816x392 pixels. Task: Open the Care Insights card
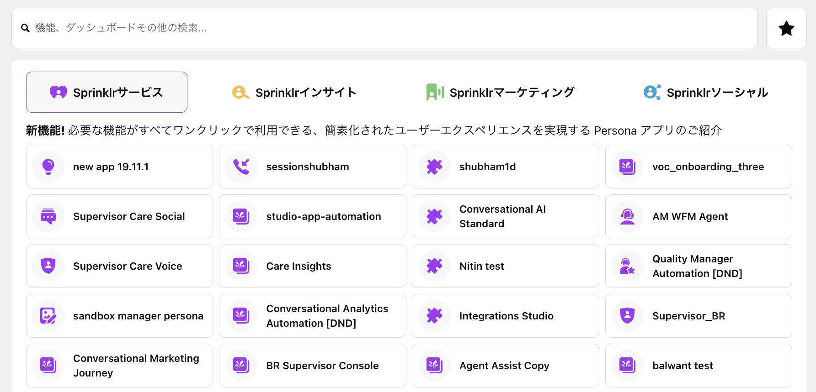point(313,266)
